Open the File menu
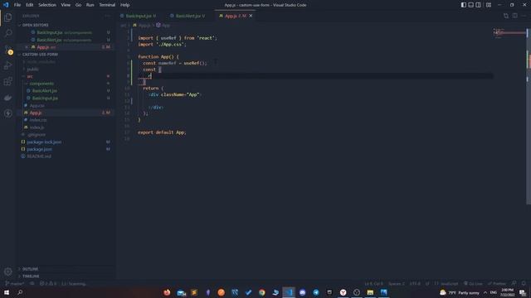 [17, 5]
